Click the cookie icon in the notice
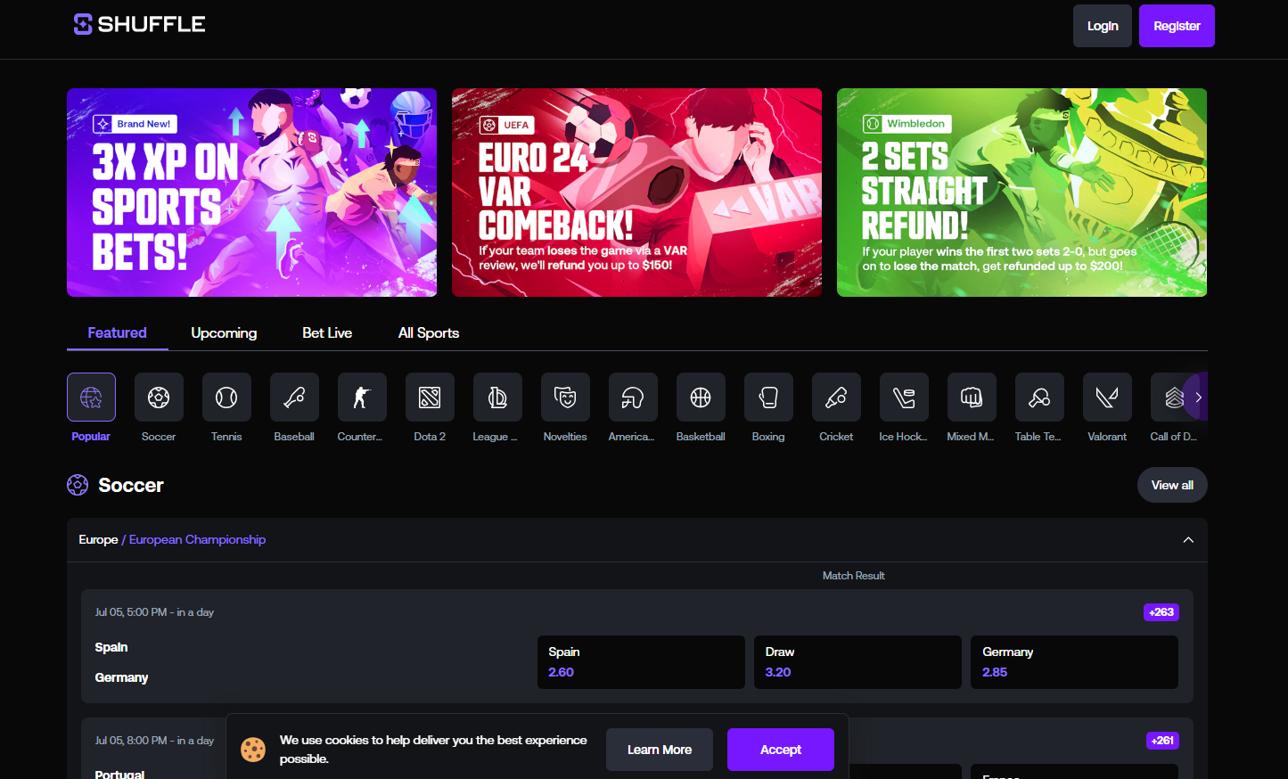The height and width of the screenshot is (779, 1288). [x=253, y=750]
